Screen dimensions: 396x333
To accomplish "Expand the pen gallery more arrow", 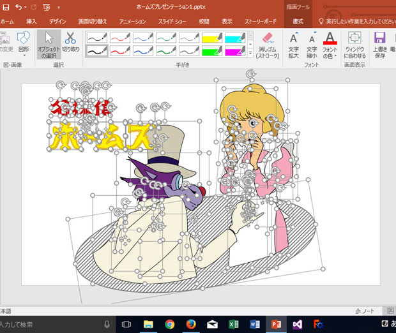I will pyautogui.click(x=250, y=54).
